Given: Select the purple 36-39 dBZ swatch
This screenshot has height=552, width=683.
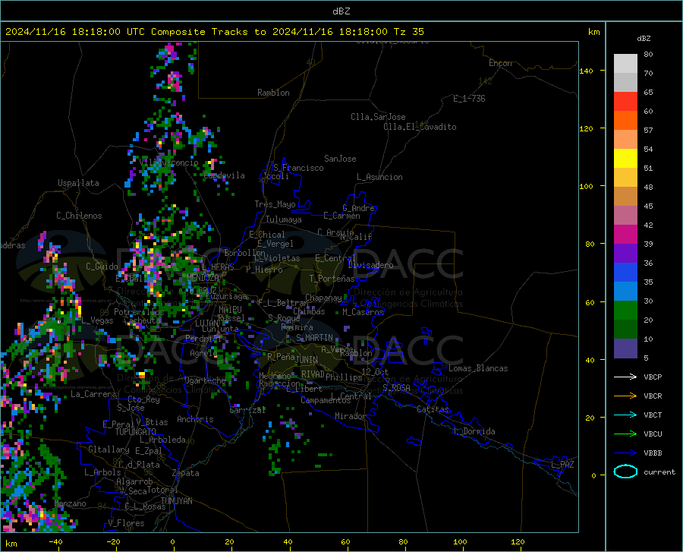Looking at the screenshot, I should pyautogui.click(x=625, y=253).
